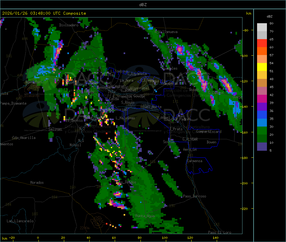The width and height of the screenshot is (286, 242).
Task: Click the Cda_Amarilla map label
Action: point(24,138)
